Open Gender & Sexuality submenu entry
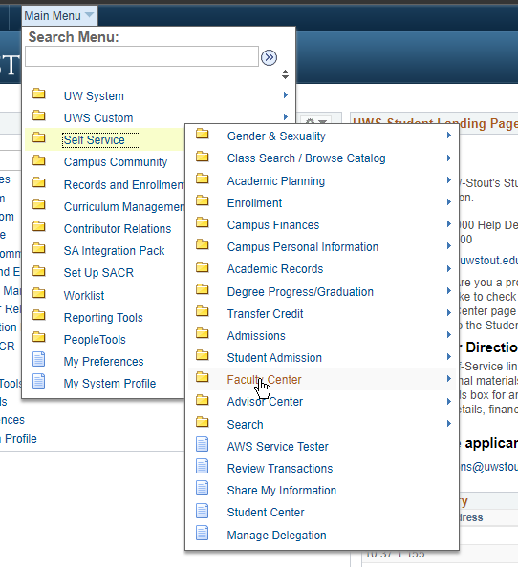The width and height of the screenshot is (518, 567). (276, 136)
